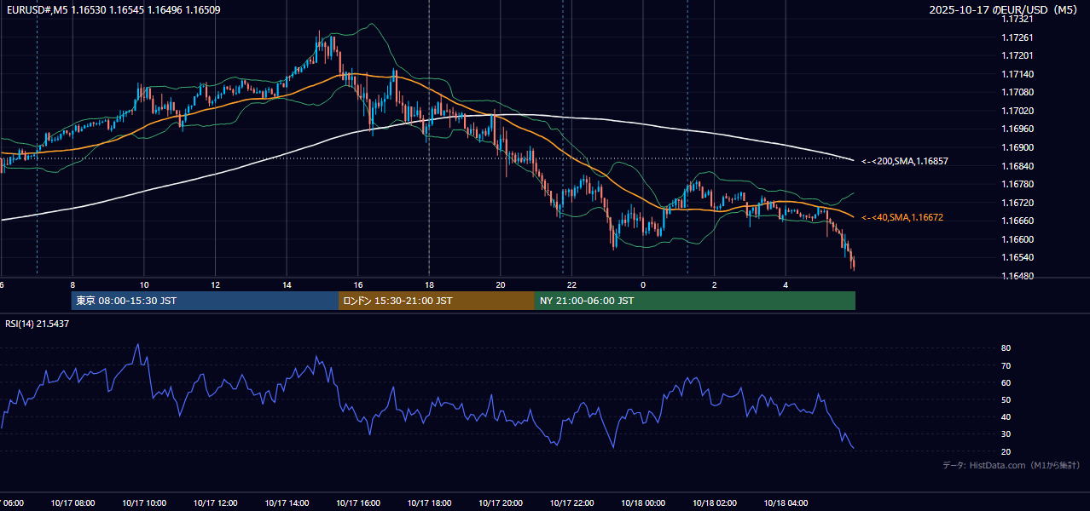The image size is (1090, 511).
Task: Click the 10/17 20:00 time axis label
Action: pos(501,502)
